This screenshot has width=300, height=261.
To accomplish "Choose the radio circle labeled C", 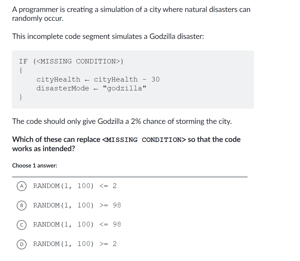I will [x=21, y=224].
